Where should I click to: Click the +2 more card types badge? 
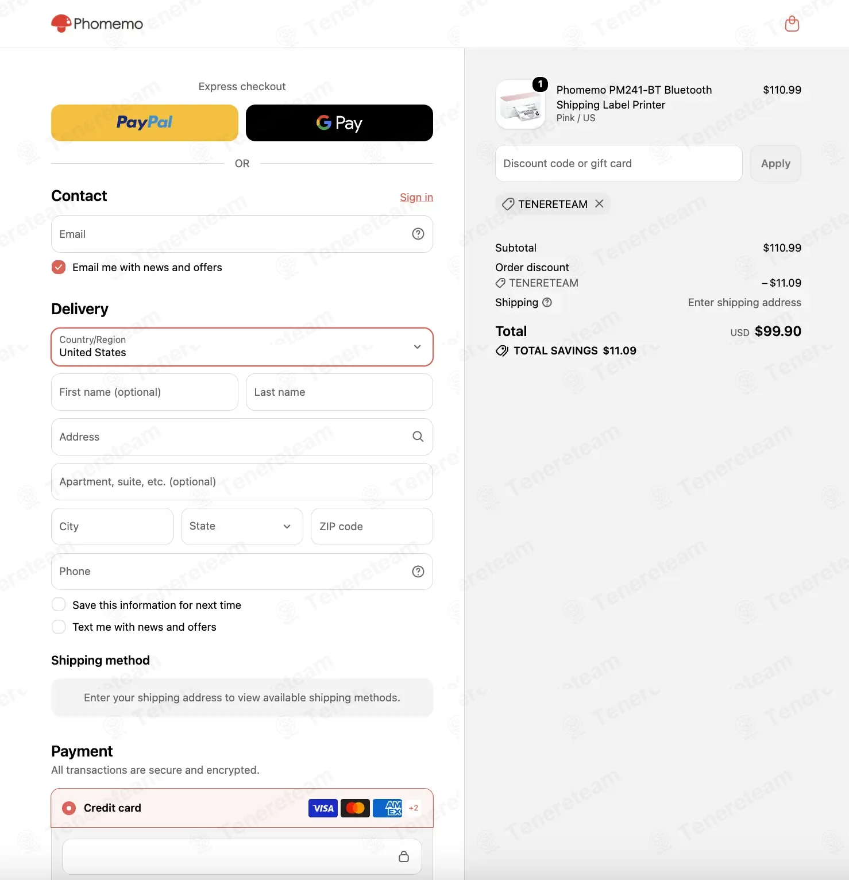(414, 808)
